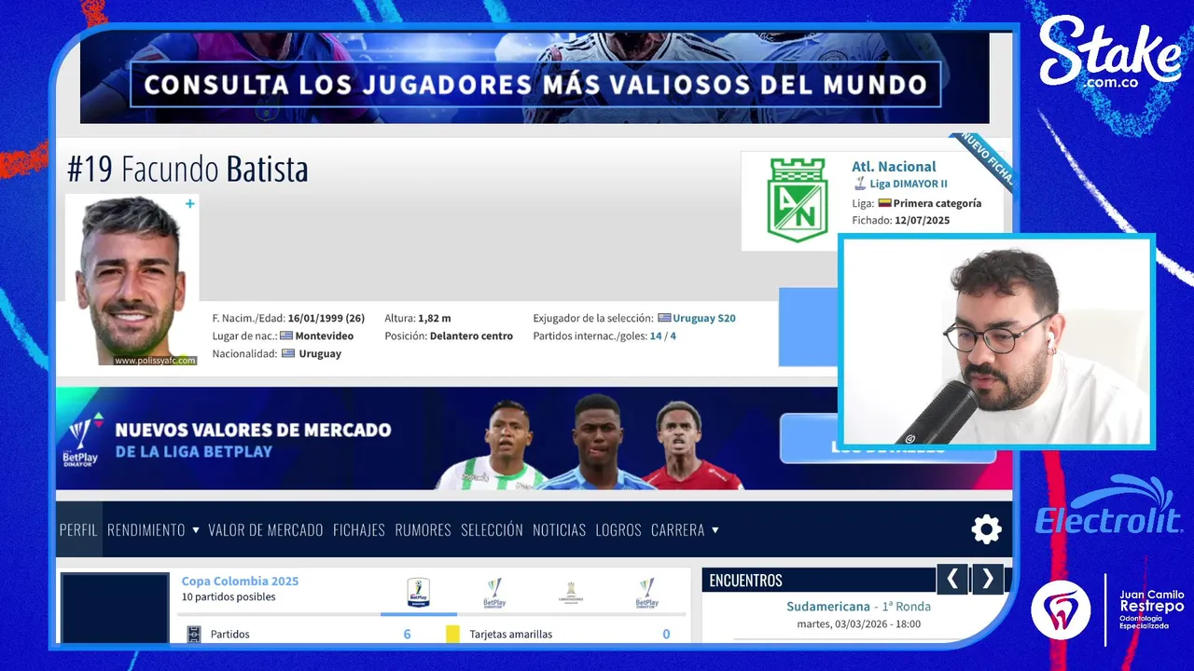The image size is (1194, 671).
Task: Open the Logros tab
Action: click(x=618, y=529)
